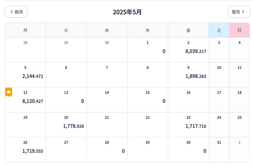Open May 5 cell showing 2,144.472
The width and height of the screenshot is (253, 166).
(25, 75)
